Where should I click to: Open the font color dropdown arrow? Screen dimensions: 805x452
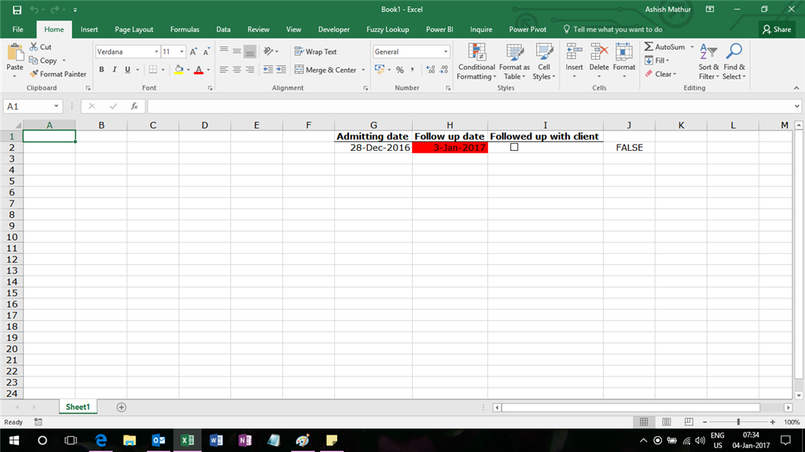pyautogui.click(x=208, y=70)
